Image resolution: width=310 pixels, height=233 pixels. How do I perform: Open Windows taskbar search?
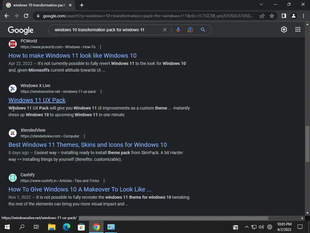[x=22, y=227]
